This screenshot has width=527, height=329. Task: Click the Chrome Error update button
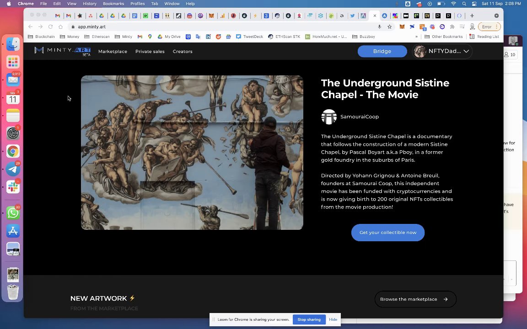(x=489, y=27)
